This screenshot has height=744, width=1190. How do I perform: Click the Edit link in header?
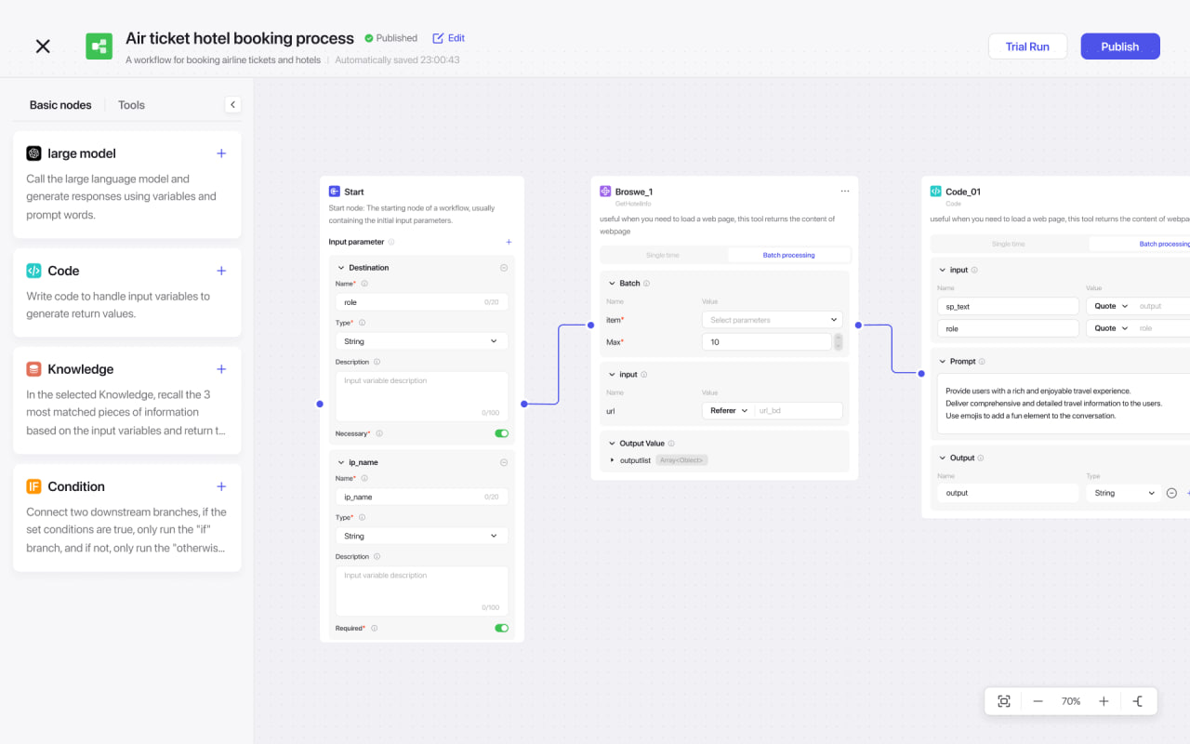(456, 38)
